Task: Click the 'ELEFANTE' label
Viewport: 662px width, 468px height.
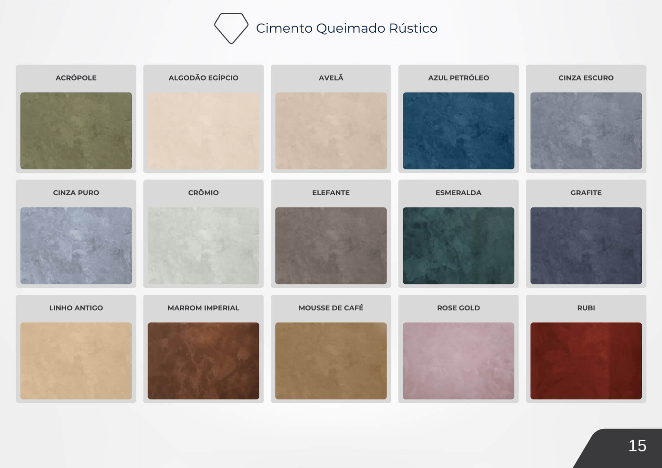Action: [331, 193]
